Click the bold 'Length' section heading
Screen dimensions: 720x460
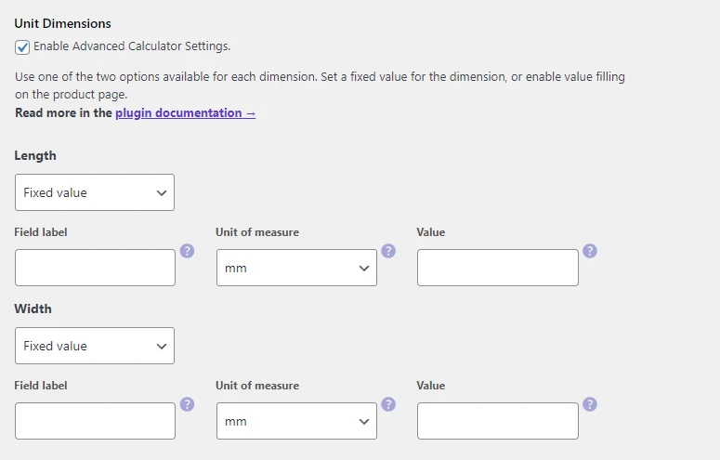(x=35, y=156)
